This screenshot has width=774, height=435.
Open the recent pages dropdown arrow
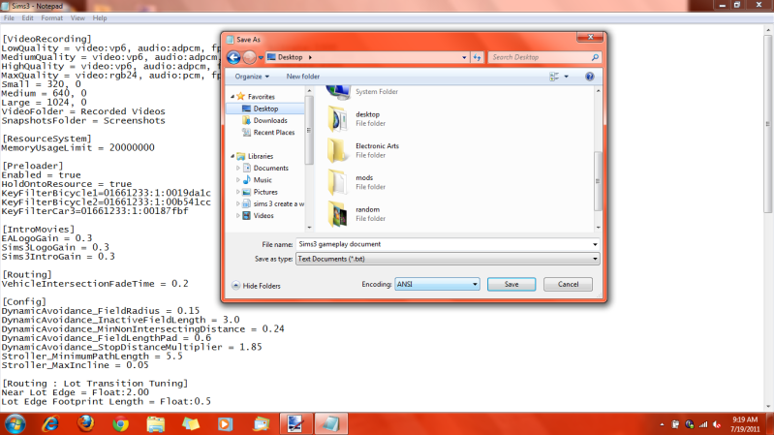tap(261, 58)
